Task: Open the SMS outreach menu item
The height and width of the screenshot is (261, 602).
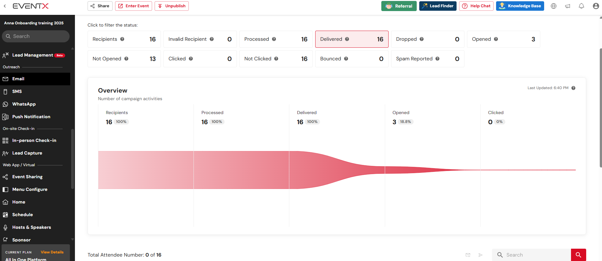Action: 17,91
